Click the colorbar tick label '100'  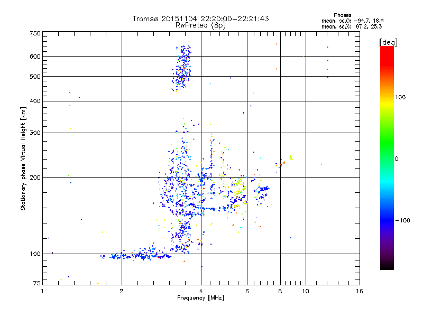400,97
